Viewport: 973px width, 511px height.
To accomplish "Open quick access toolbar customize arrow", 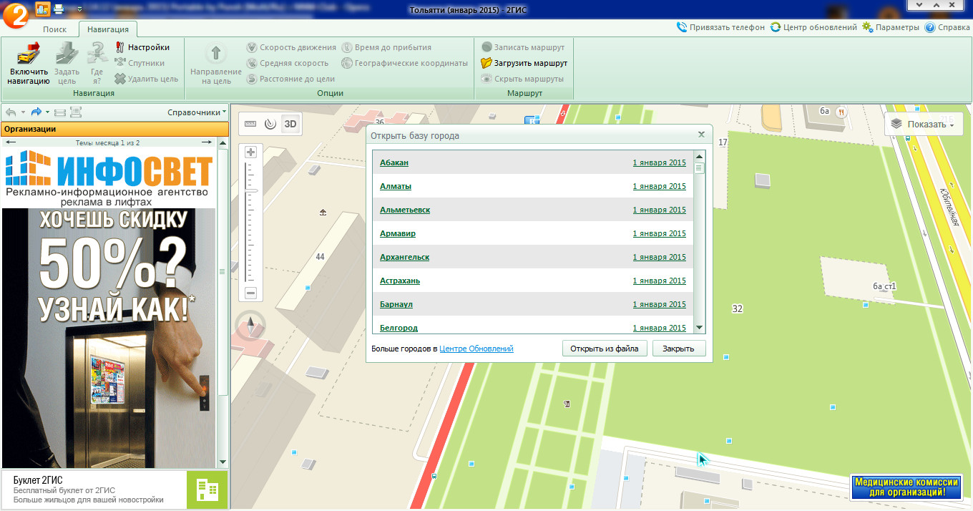I will coord(79,9).
